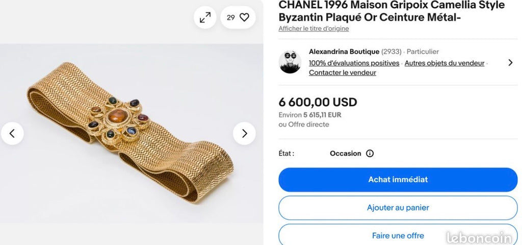
Task: Show the previous product photo
Action: 12,133
